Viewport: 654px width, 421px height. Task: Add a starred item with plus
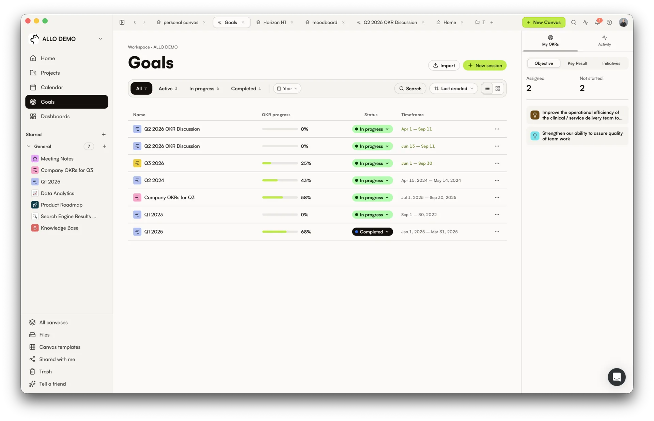point(104,135)
